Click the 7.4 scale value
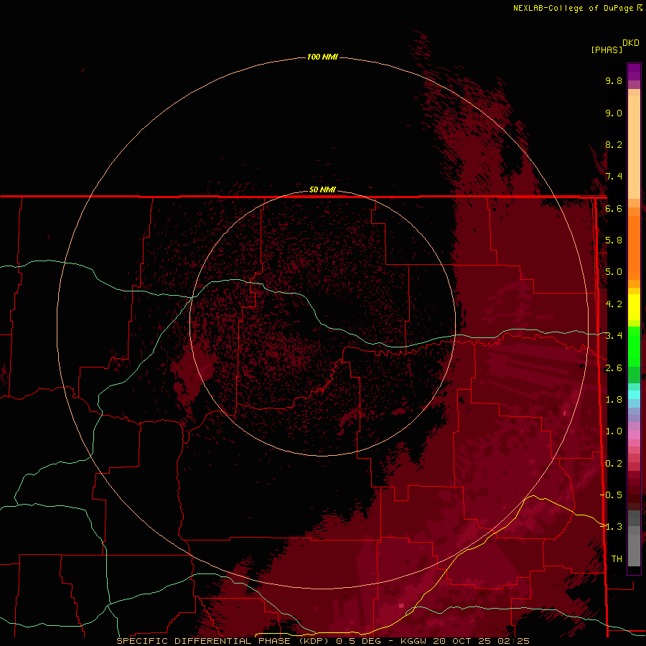The width and height of the screenshot is (646, 646). pos(614,177)
